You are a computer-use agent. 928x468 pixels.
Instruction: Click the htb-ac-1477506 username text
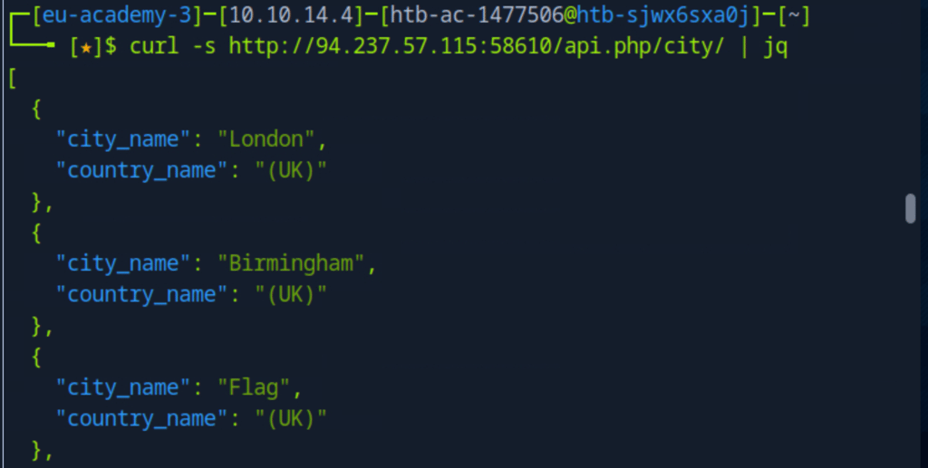pyautogui.click(x=477, y=14)
